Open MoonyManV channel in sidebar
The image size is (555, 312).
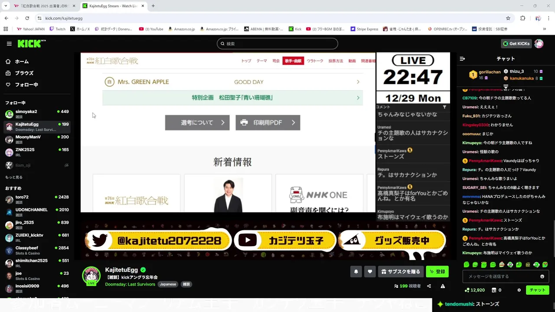click(x=37, y=139)
